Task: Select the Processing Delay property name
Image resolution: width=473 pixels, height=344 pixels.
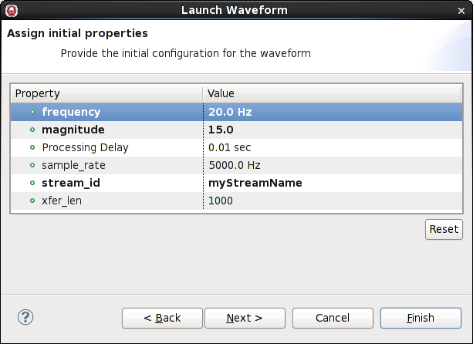Action: [x=86, y=147]
